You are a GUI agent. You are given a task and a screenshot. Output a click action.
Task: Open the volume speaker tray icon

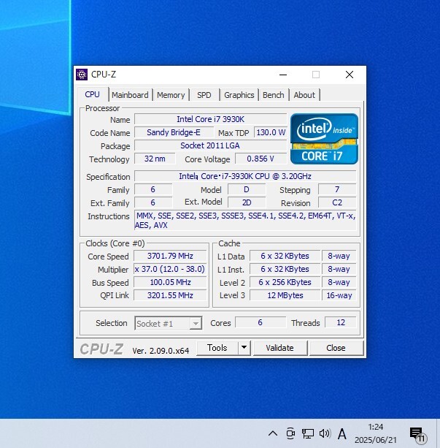pyautogui.click(x=325, y=433)
